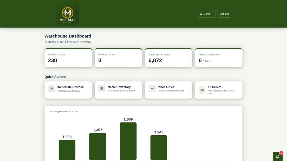Click the Meridian Fulfillment logo
This screenshot has height=161, width=287.
[x=68, y=14]
